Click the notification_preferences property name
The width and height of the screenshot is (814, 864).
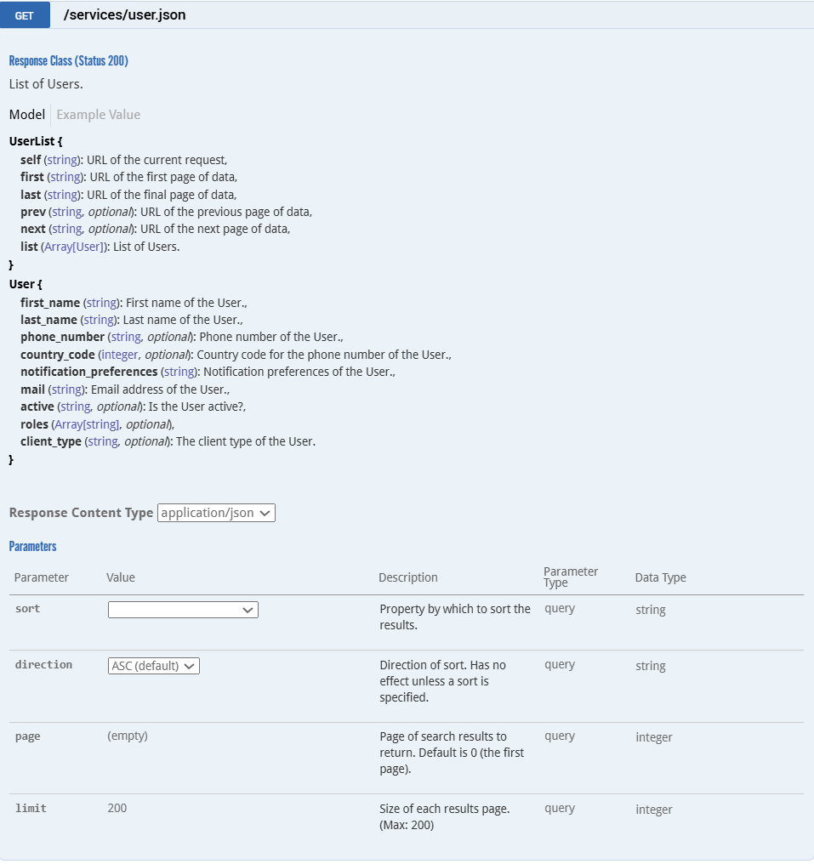(x=89, y=372)
